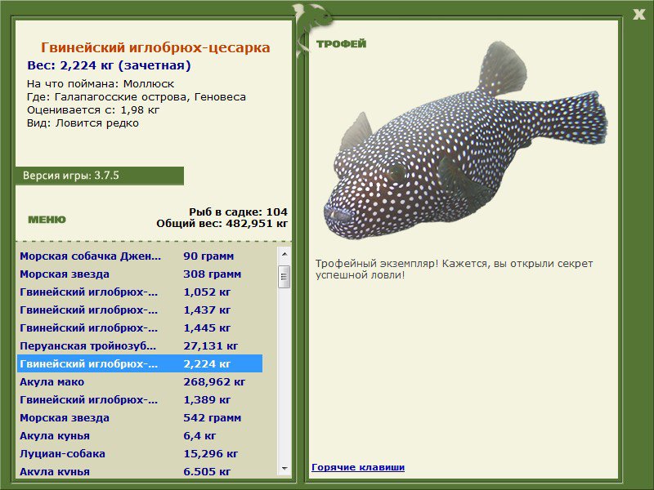Close the fish keepnet window
Viewport: 654px width, 490px height.
tap(638, 15)
